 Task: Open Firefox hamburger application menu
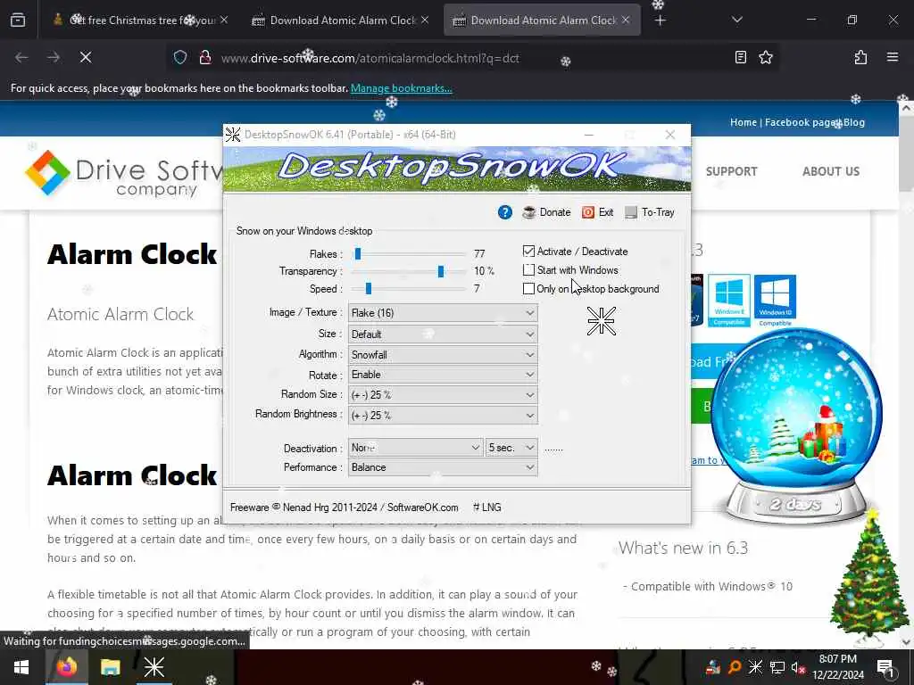893,57
